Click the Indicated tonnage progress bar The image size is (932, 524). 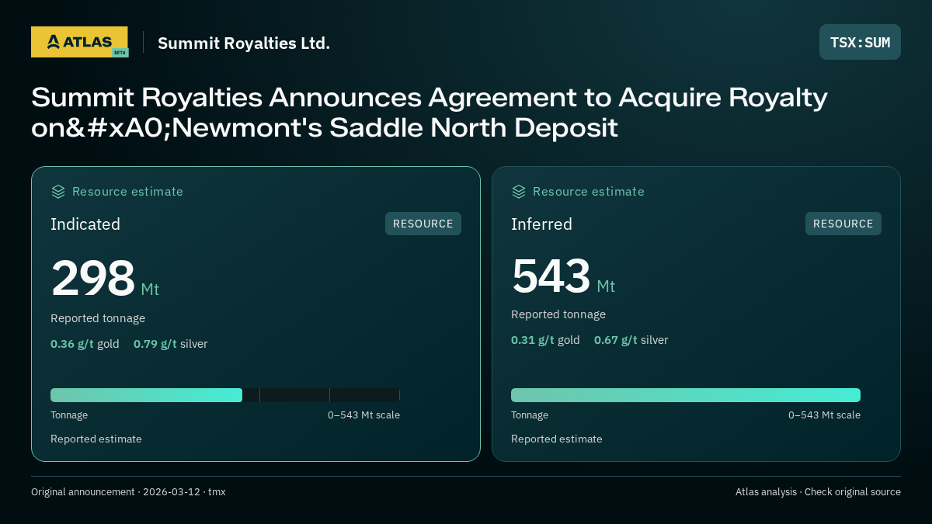(225, 395)
